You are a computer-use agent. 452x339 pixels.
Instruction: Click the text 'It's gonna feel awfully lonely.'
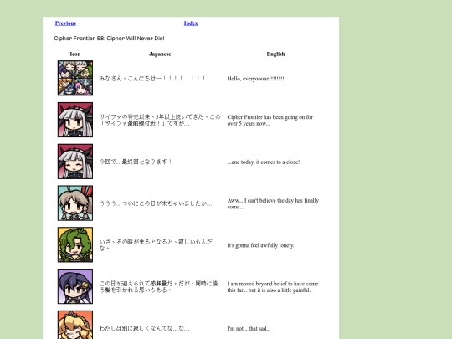(x=260, y=245)
